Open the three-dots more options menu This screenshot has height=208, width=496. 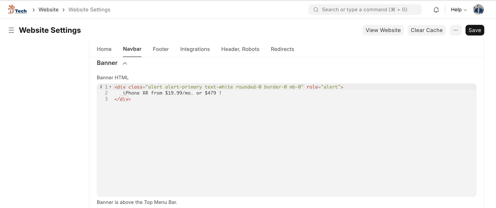pos(455,30)
